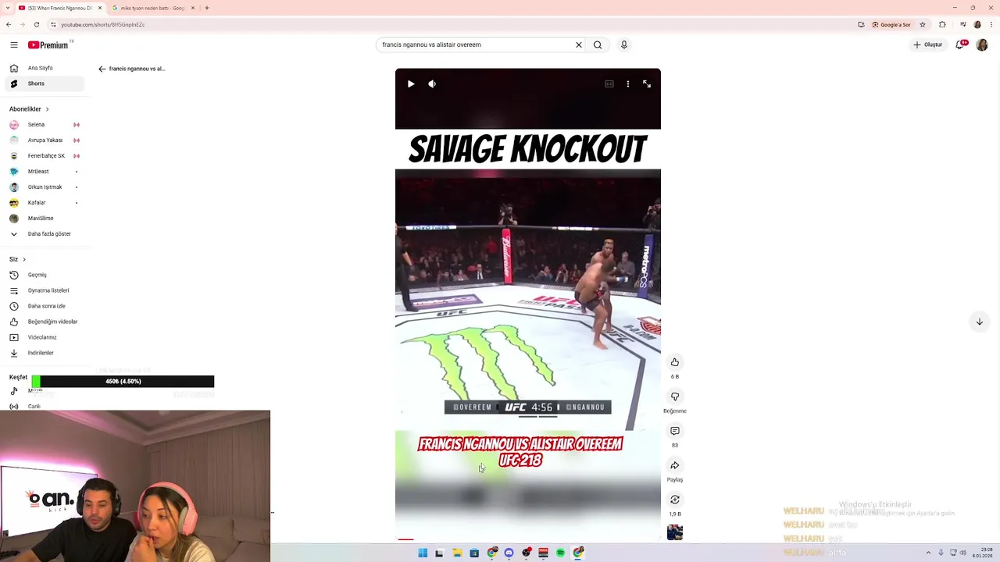Open the sound thumbnail below remix
Viewport: 1000px width, 562px height.
(x=675, y=532)
